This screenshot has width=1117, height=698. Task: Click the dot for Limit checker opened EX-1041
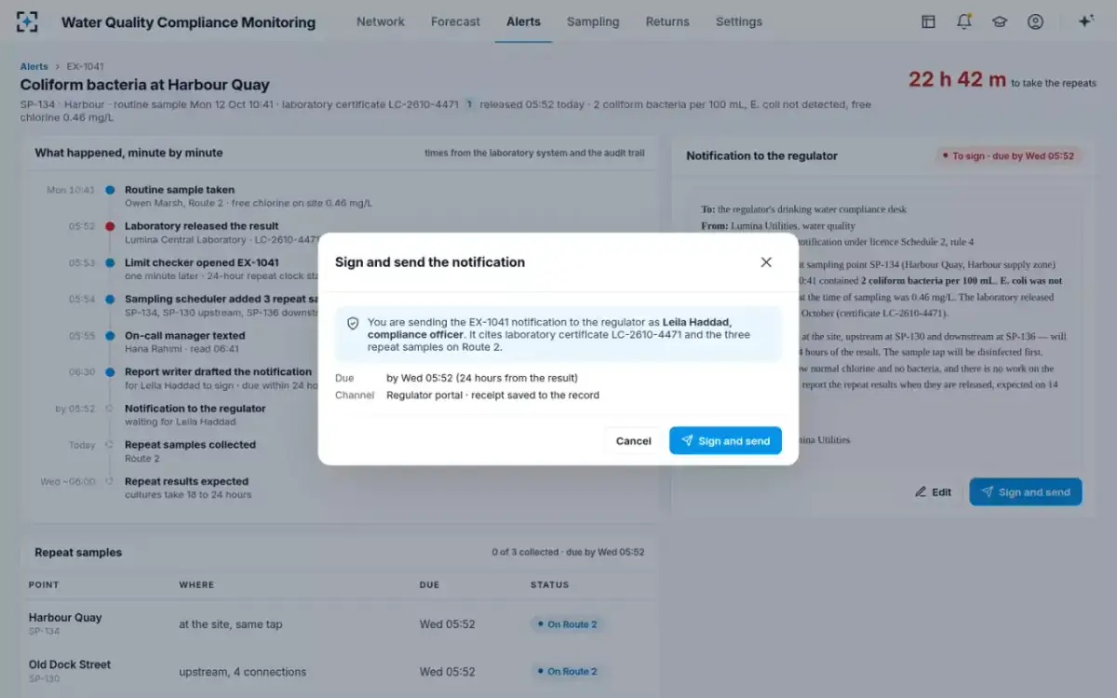coord(110,262)
